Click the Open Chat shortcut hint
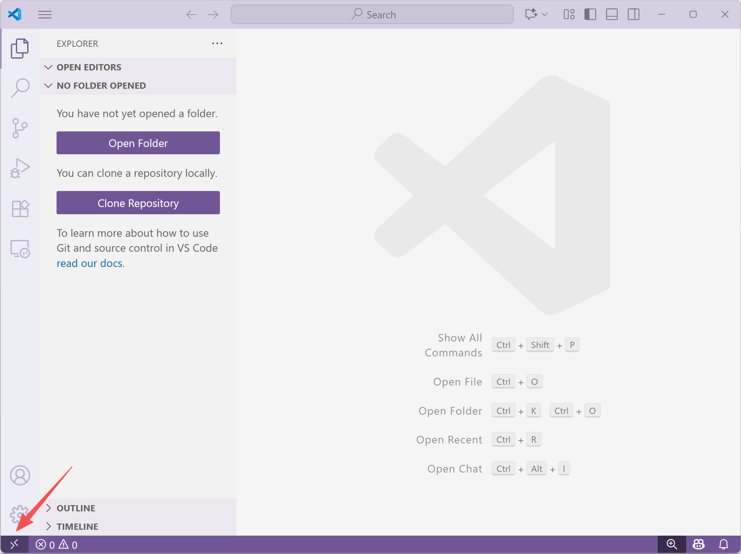Screen dimensions: 741x554 pos(499,469)
